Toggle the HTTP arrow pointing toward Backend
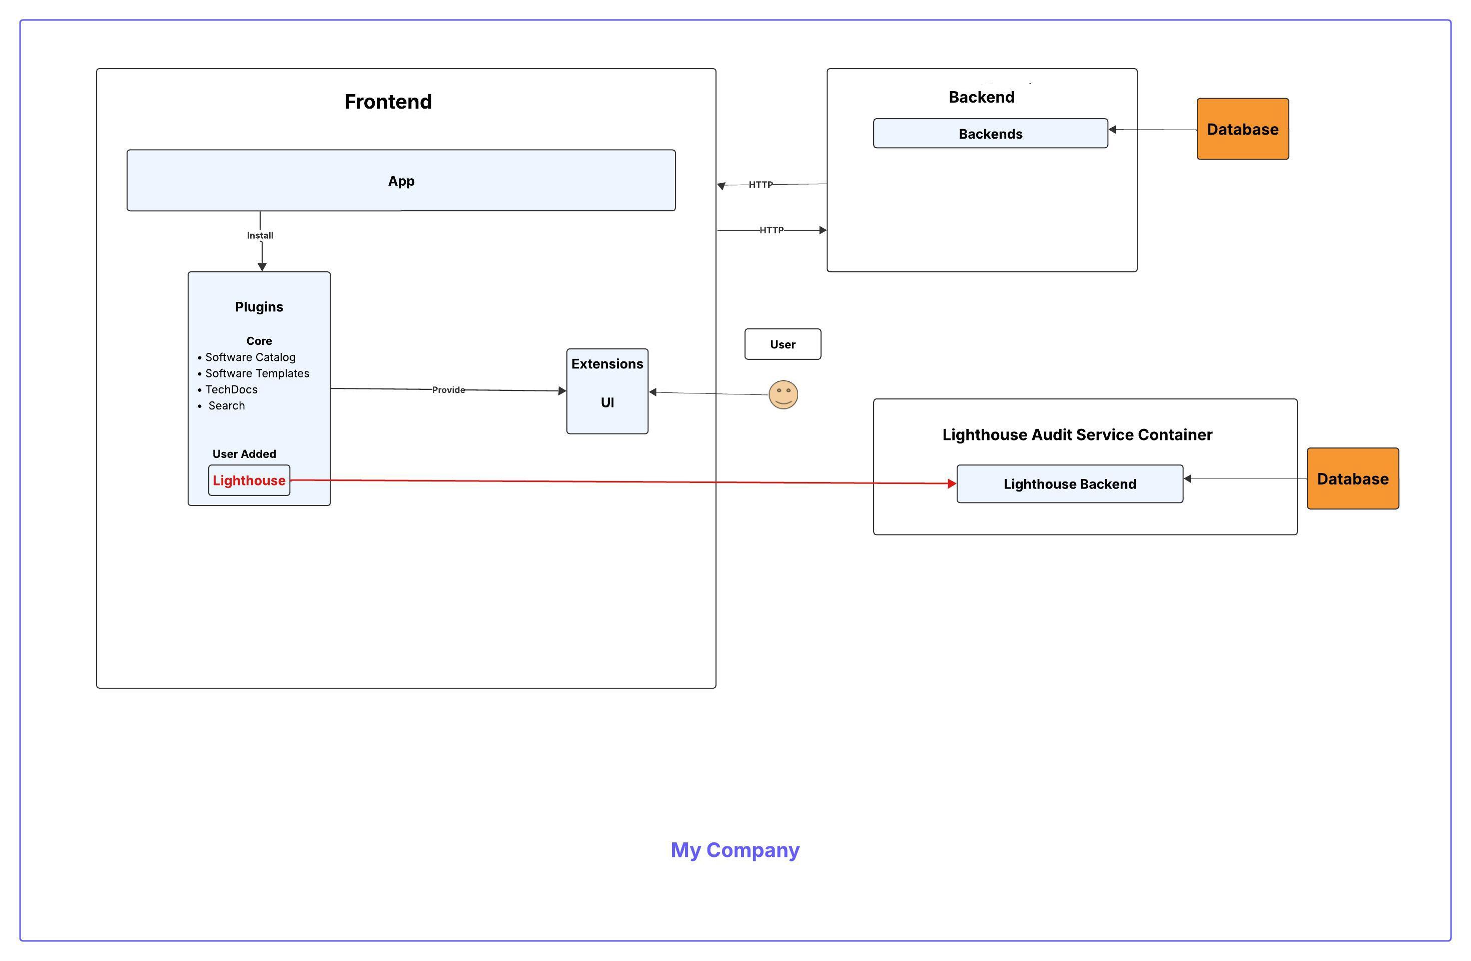The image size is (1471, 961). point(772,229)
